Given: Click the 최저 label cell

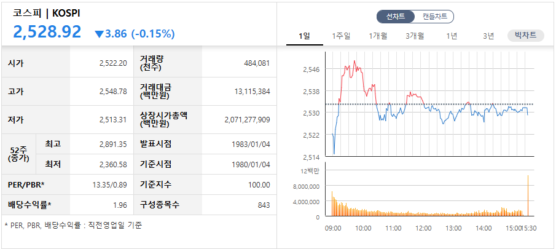Looking at the screenshot, I should coord(53,164).
